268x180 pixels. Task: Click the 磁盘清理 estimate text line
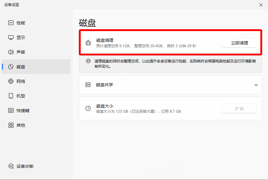[x=146, y=46]
